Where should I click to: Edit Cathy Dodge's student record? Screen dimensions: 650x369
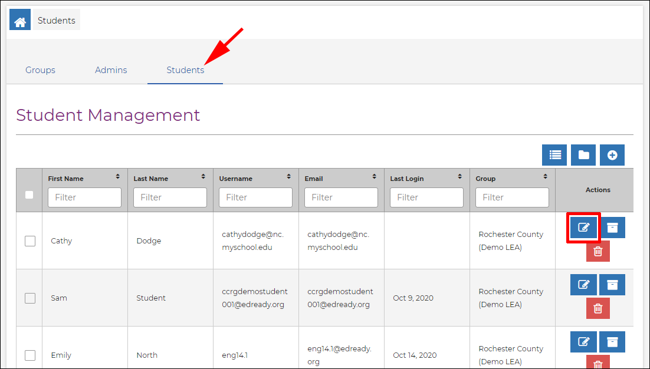pyautogui.click(x=583, y=228)
